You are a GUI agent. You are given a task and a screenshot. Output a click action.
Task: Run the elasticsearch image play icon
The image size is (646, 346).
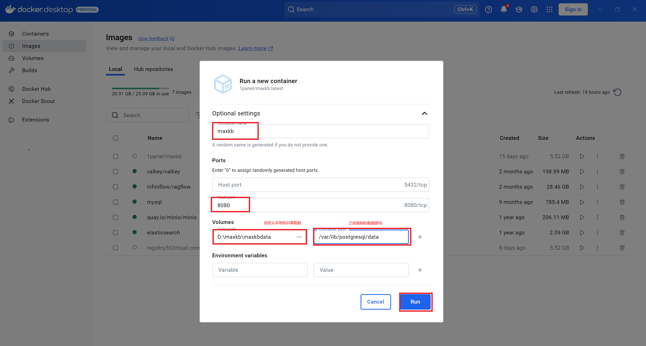582,233
